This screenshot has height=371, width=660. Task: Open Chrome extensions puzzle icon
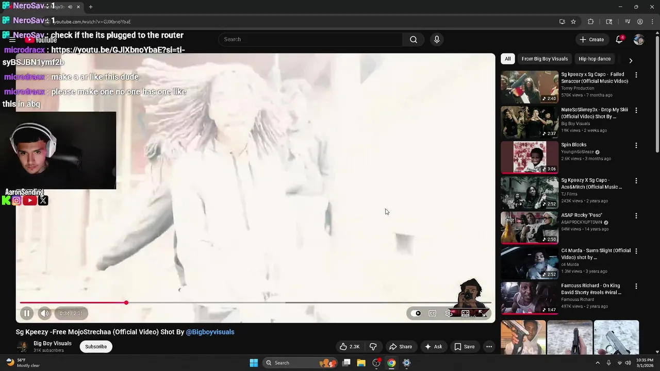tap(591, 22)
